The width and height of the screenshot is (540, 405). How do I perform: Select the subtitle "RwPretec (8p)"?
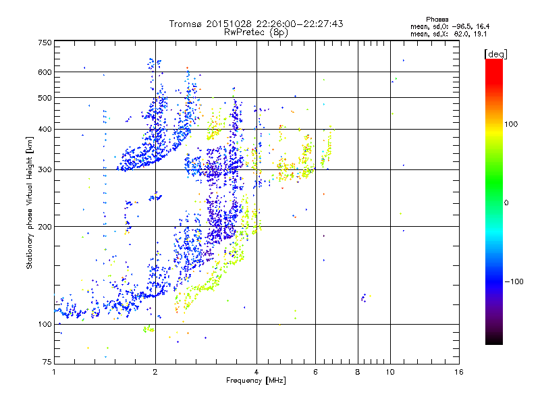pyautogui.click(x=256, y=32)
